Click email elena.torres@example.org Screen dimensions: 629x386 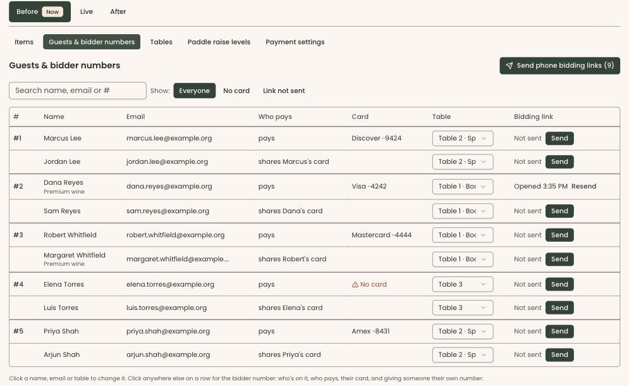171,284
